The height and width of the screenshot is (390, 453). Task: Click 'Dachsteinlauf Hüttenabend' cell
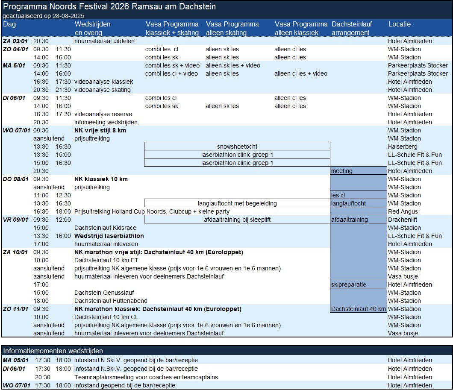[x=111, y=301]
